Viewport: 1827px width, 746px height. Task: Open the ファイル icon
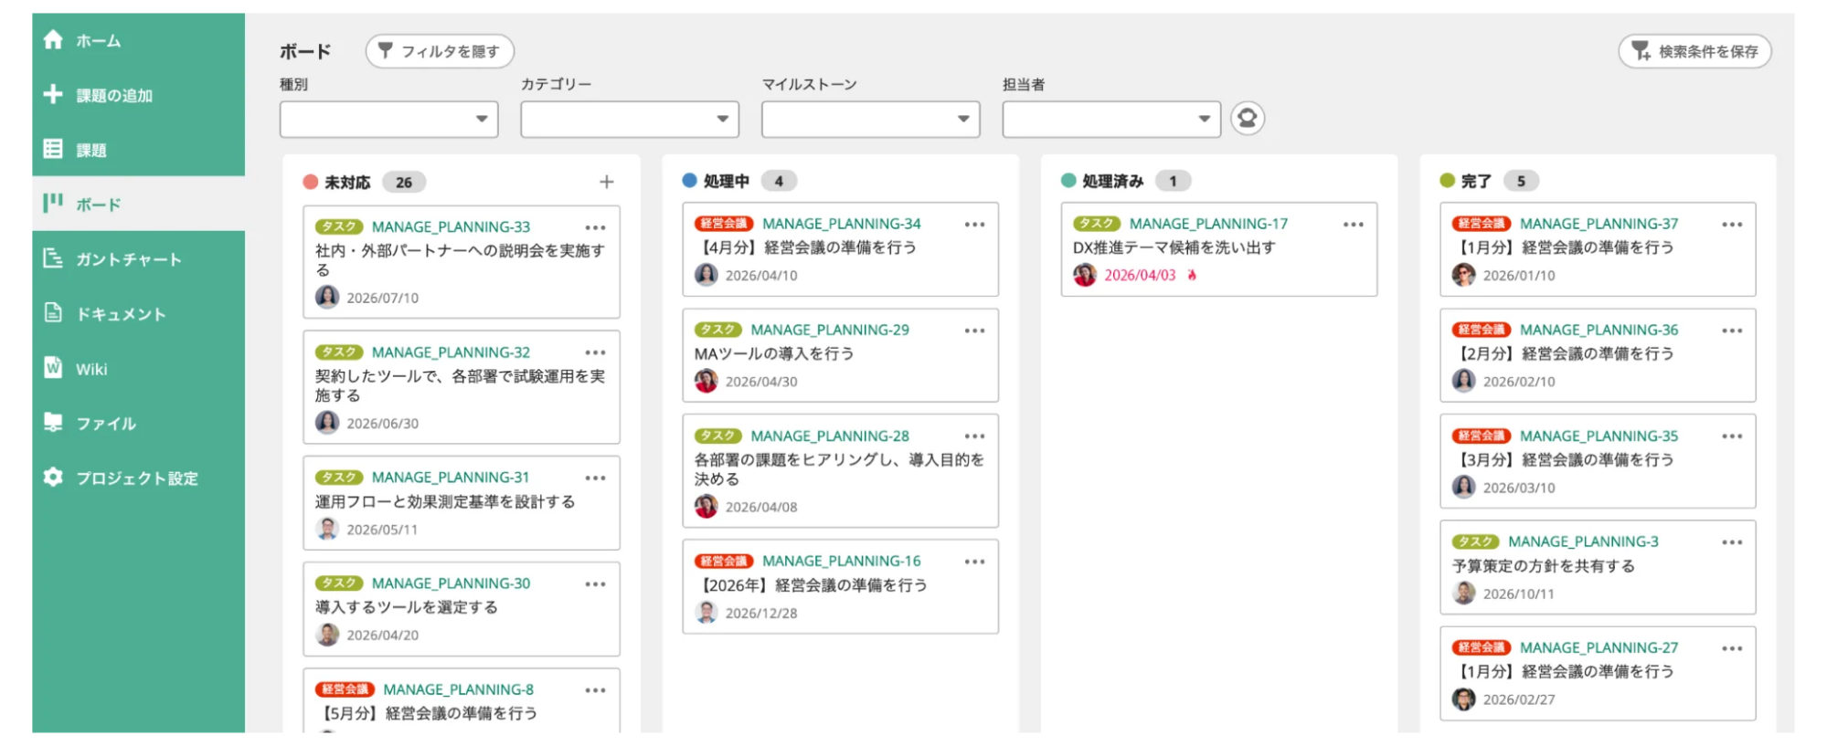click(53, 422)
